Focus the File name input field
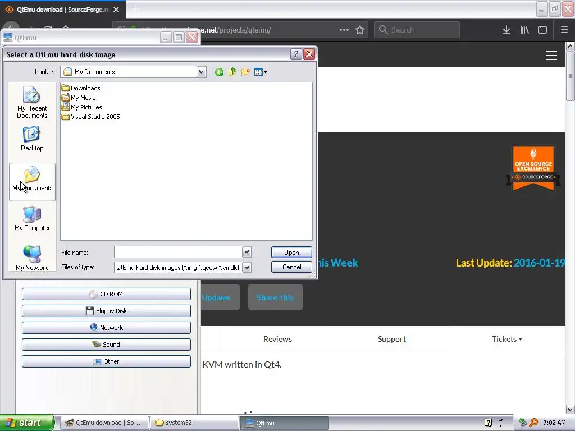This screenshot has height=431, width=575. pyautogui.click(x=178, y=252)
